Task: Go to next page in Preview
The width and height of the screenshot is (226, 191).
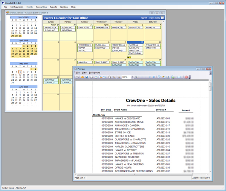Action: [150, 77]
